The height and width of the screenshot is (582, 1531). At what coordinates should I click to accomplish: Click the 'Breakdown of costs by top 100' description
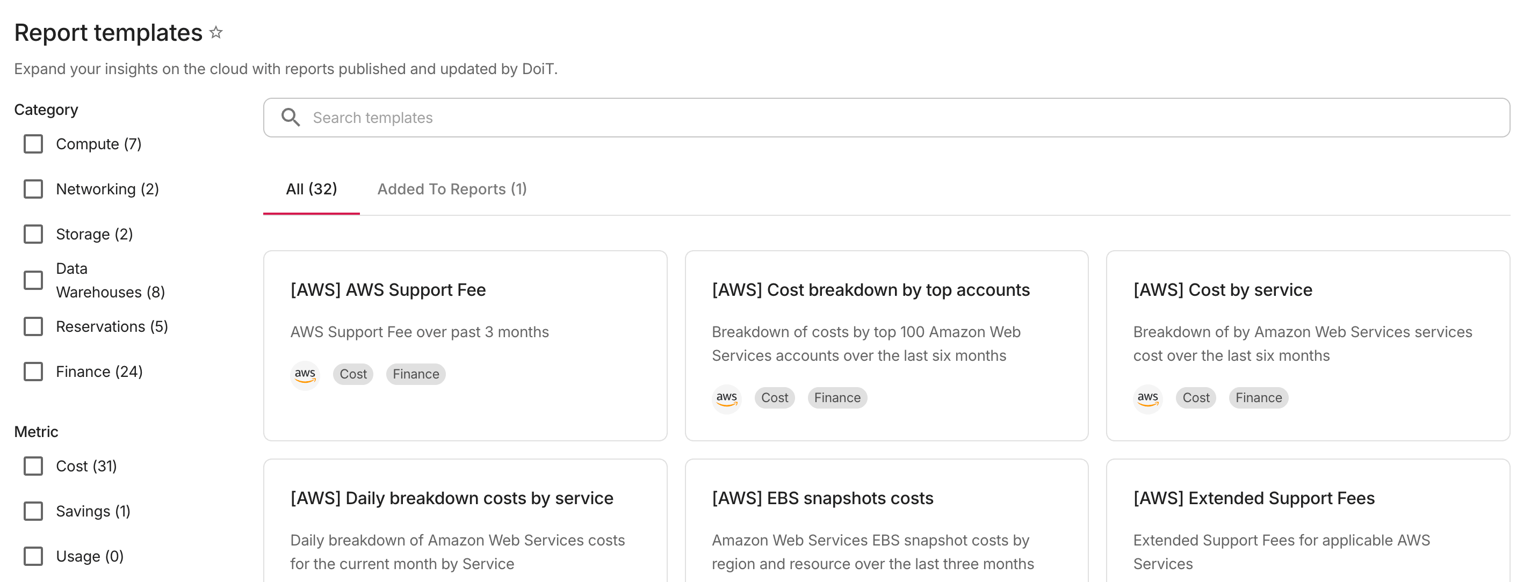866,344
